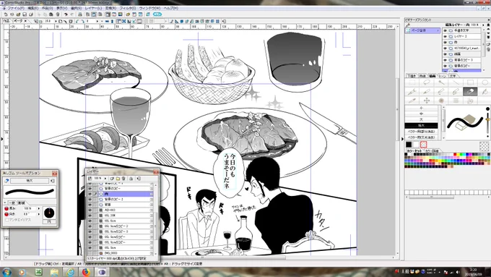Open Internet Explorer from the taskbar
Viewport: 491px width, 277px height.
click(x=70, y=272)
